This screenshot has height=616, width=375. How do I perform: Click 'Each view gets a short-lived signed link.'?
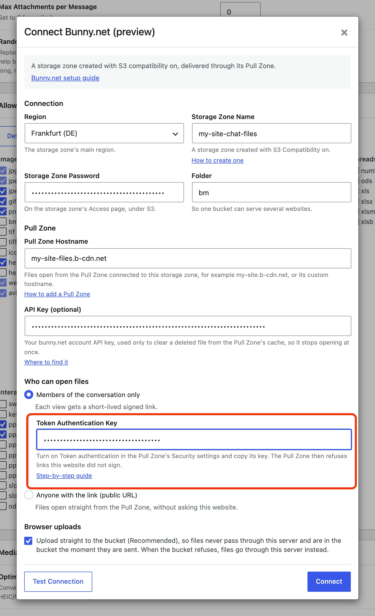(97, 407)
